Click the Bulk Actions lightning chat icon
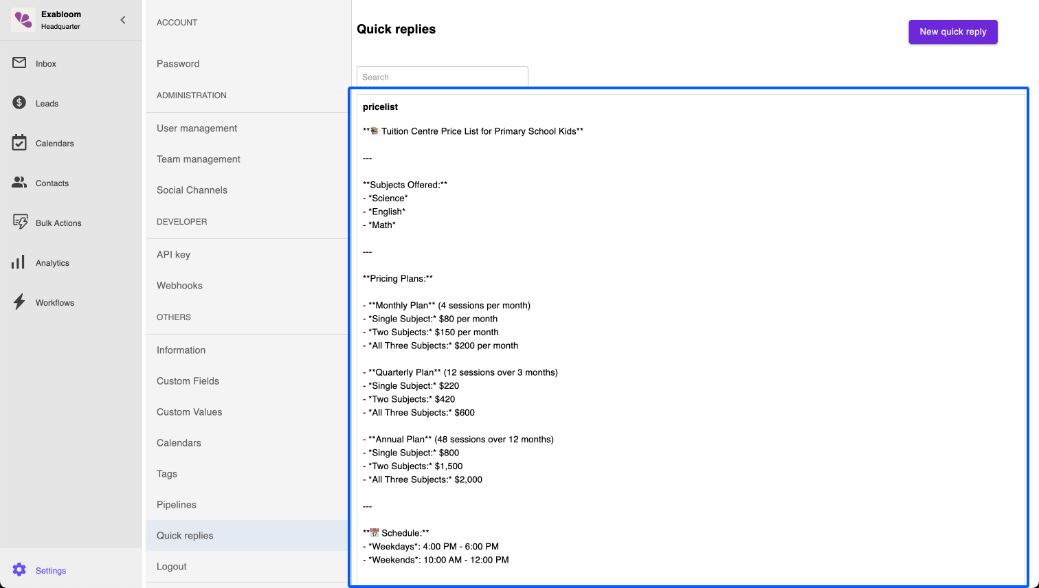The width and height of the screenshot is (1039, 588). point(21,222)
